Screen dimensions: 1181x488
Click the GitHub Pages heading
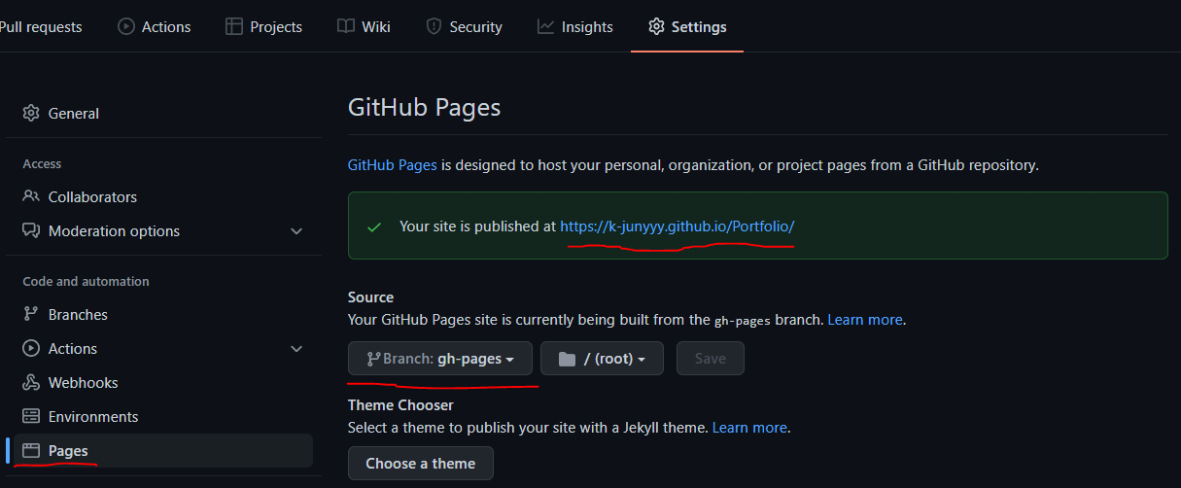coord(425,106)
